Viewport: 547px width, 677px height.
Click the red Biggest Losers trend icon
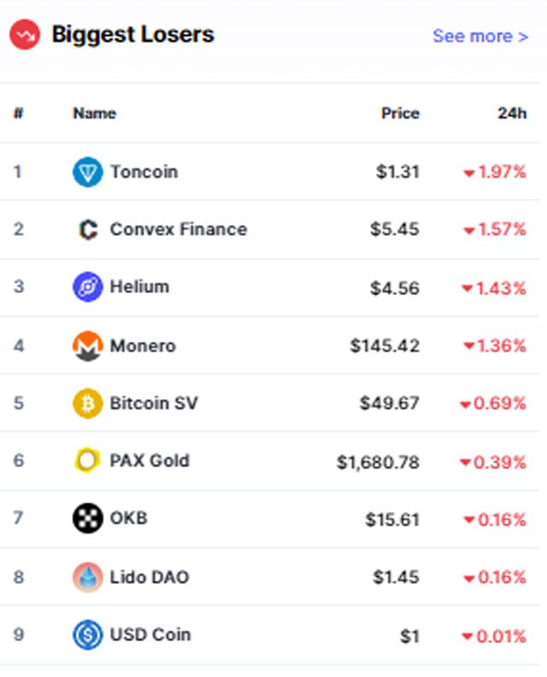pos(25,34)
